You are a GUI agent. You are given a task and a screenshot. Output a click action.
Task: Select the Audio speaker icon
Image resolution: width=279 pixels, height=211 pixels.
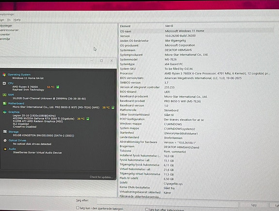pos(5,149)
